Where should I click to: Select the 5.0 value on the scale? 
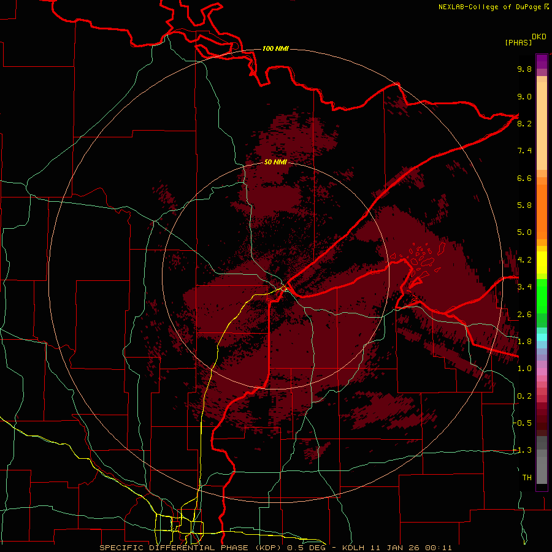(524, 232)
